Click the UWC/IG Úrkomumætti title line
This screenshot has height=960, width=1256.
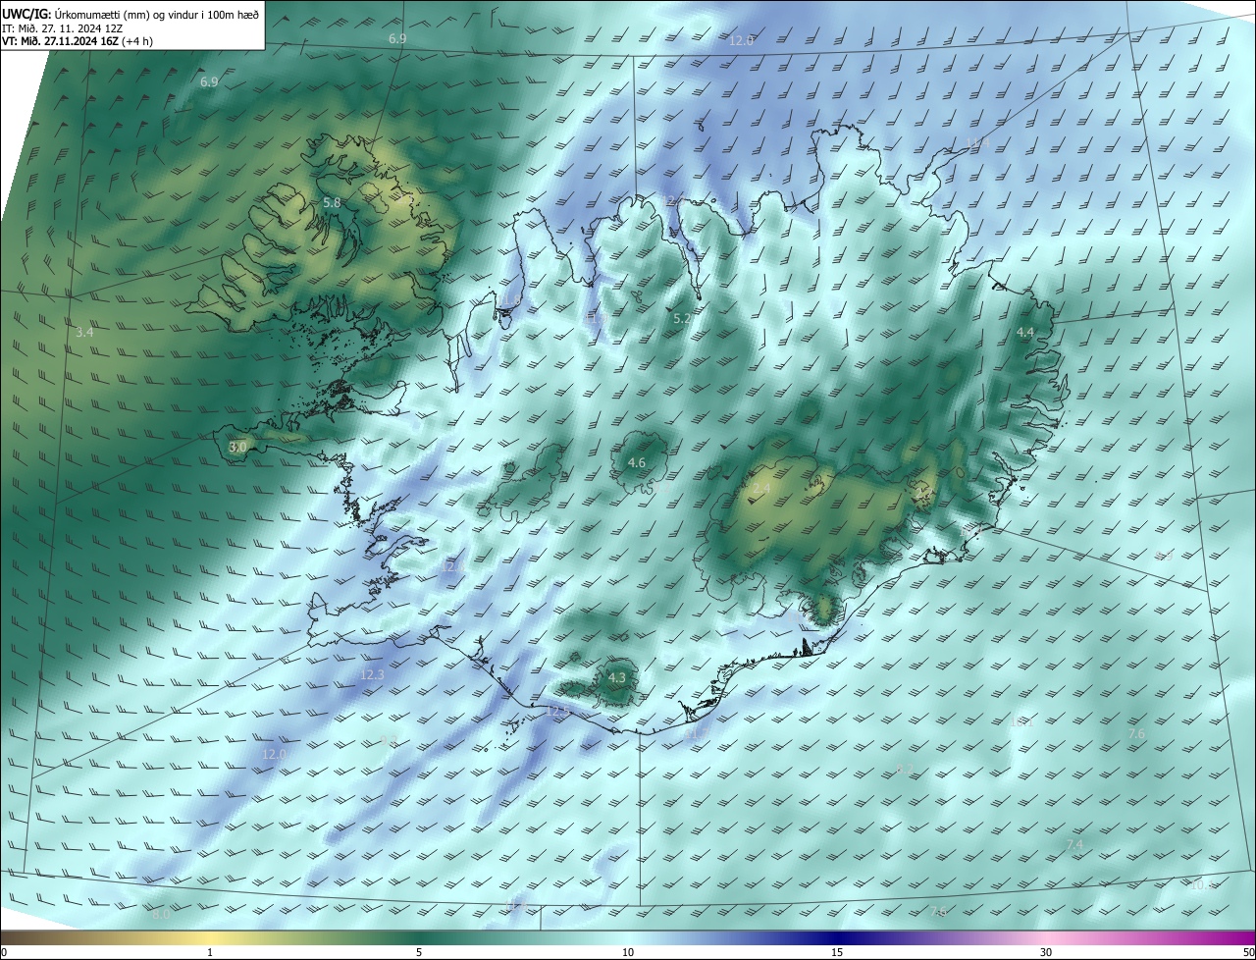coord(131,15)
